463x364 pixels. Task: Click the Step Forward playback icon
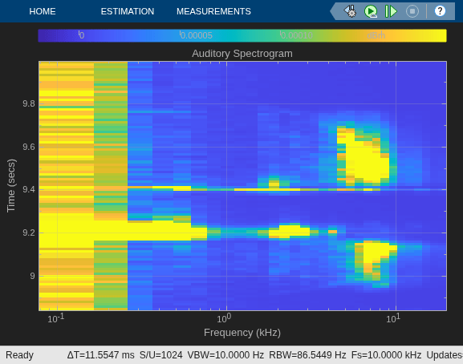[x=391, y=11]
